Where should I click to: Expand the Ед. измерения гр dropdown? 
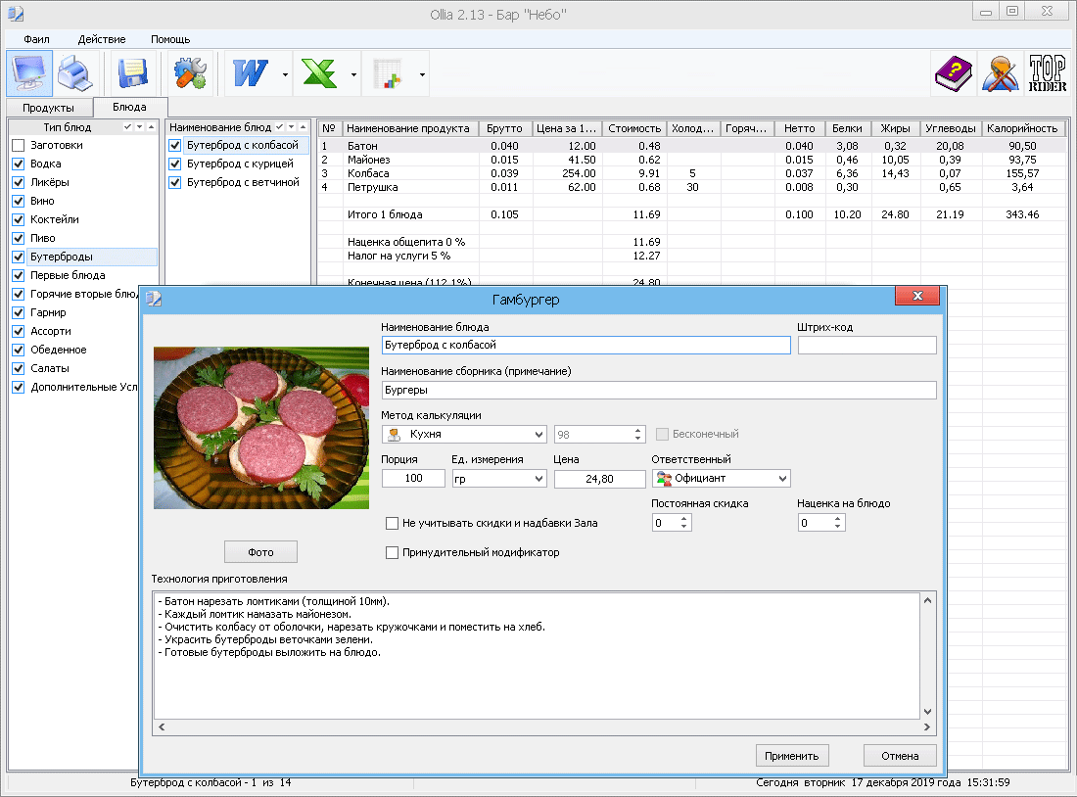pos(538,479)
